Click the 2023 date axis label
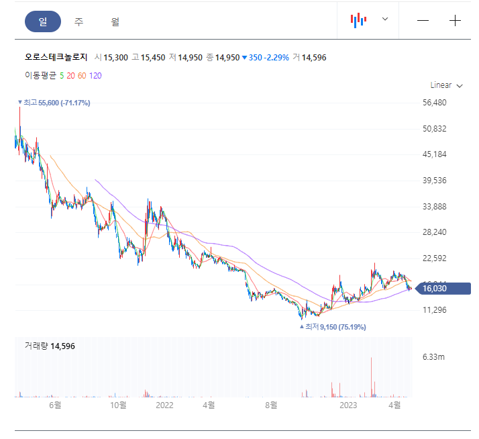Viewport: 479px width, 439px height. click(348, 405)
